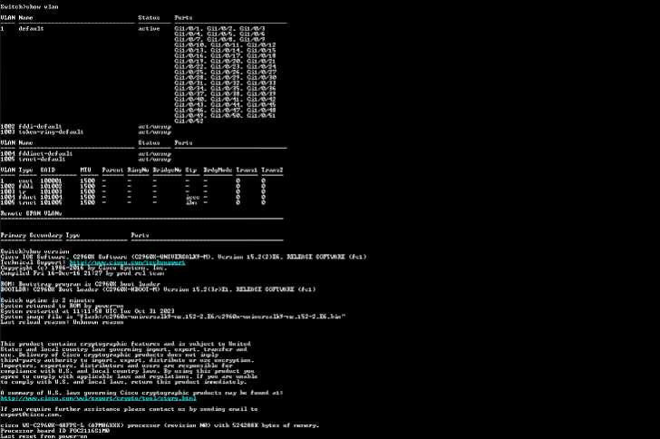Select port Gi1/0/52 on the last ports line
The height and width of the screenshot is (439, 660).
click(189, 121)
